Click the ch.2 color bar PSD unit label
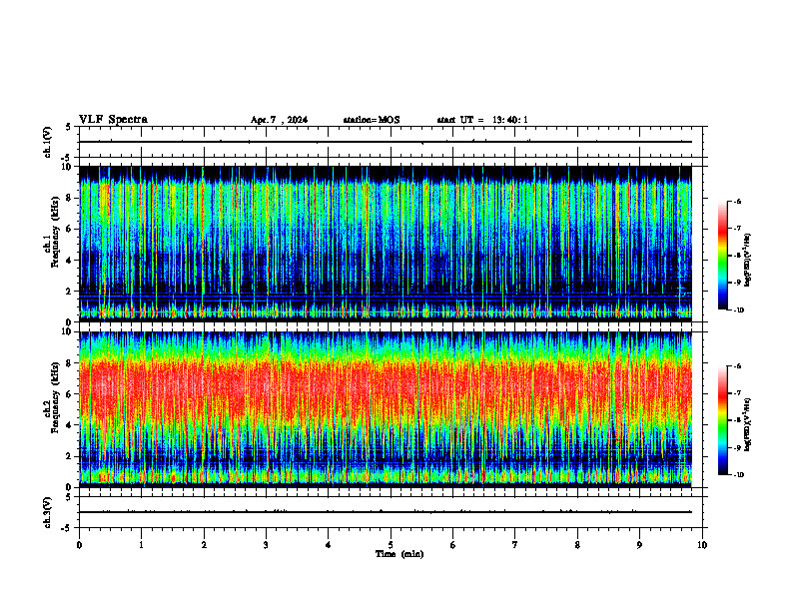 [x=748, y=425]
